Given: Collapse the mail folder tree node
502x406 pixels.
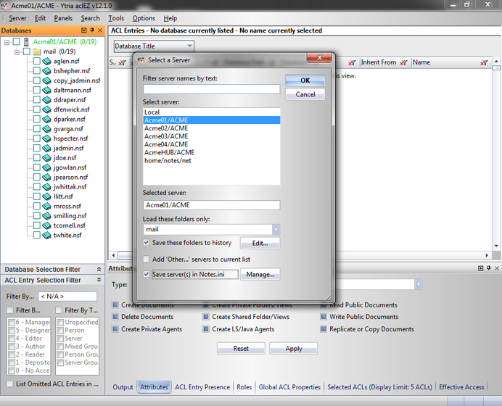Looking at the screenshot, I should 17,51.
